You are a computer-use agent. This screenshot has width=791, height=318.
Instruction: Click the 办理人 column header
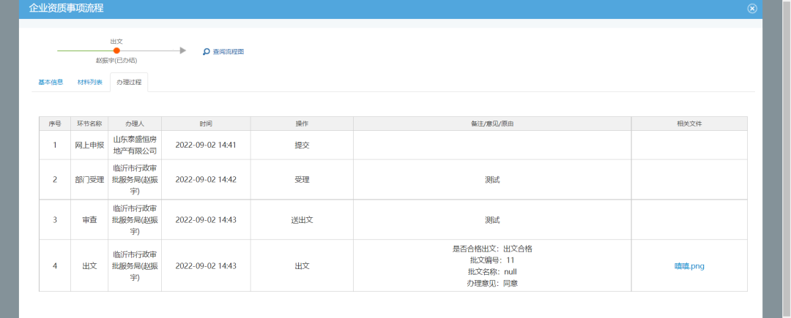click(x=135, y=124)
